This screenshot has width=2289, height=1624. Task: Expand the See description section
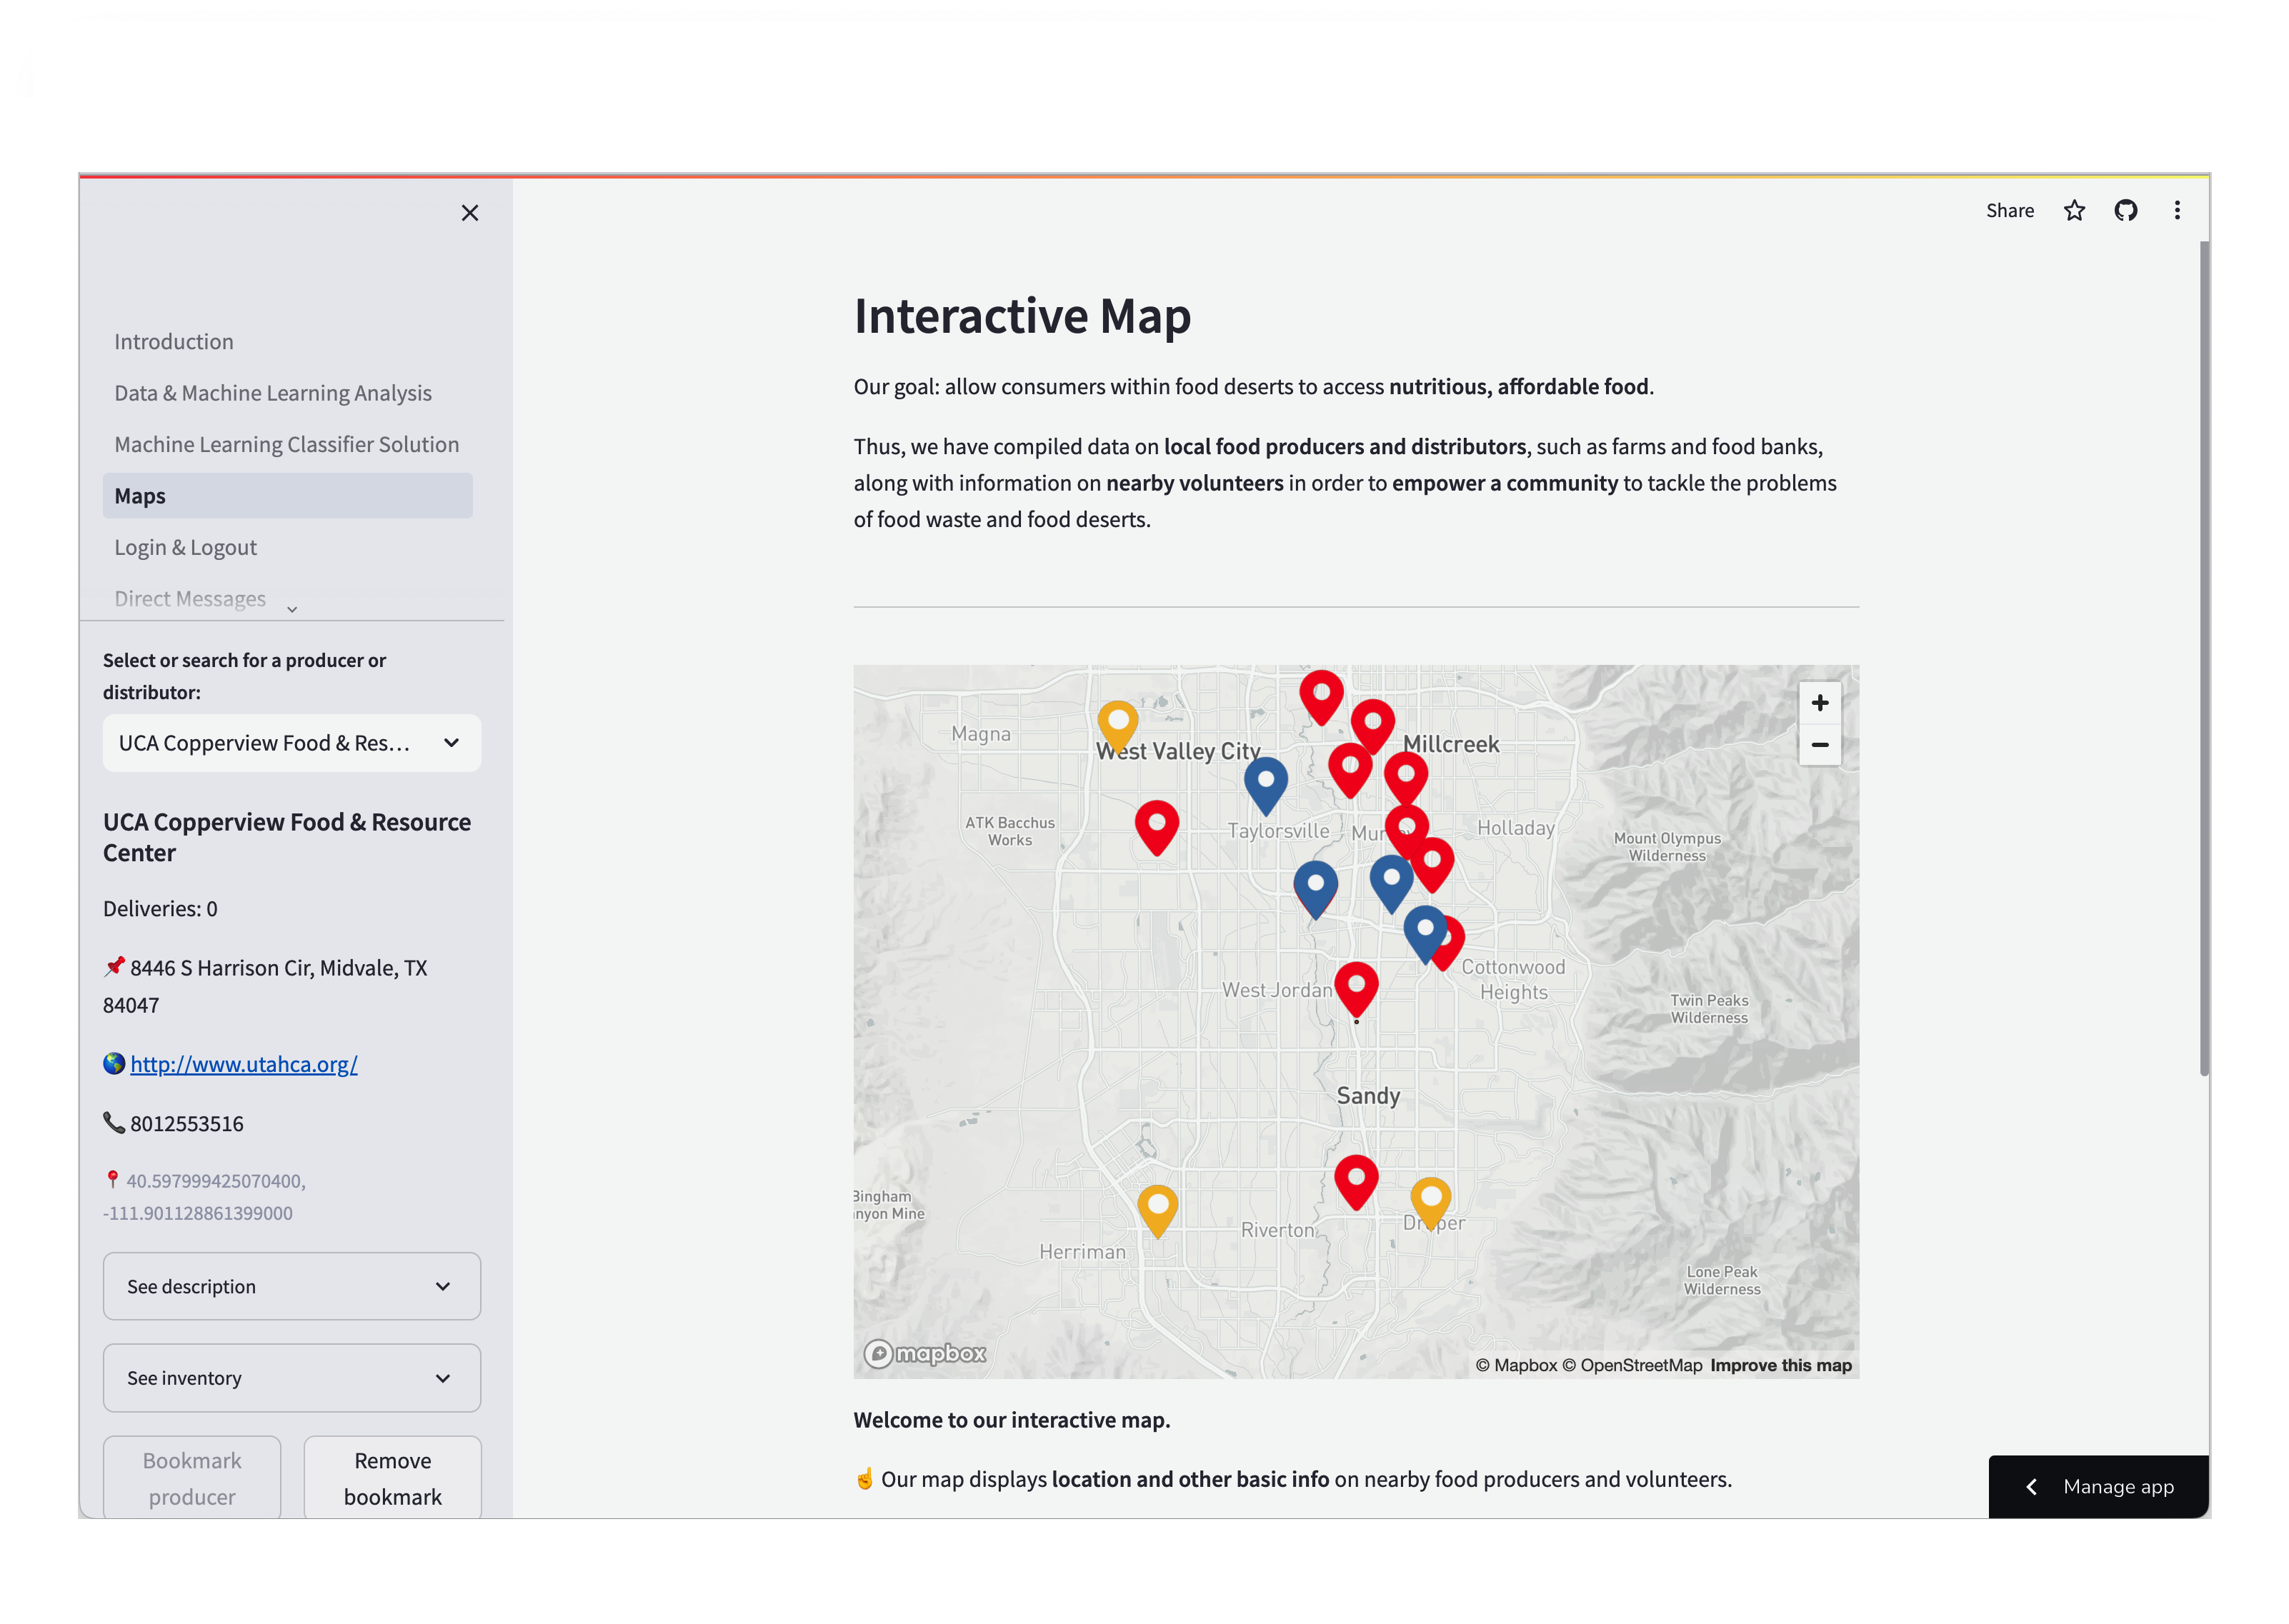coord(291,1286)
